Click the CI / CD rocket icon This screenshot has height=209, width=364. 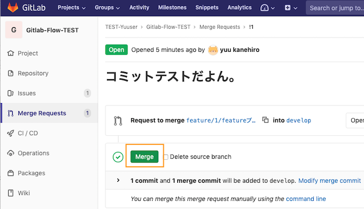pyautogui.click(x=11, y=133)
